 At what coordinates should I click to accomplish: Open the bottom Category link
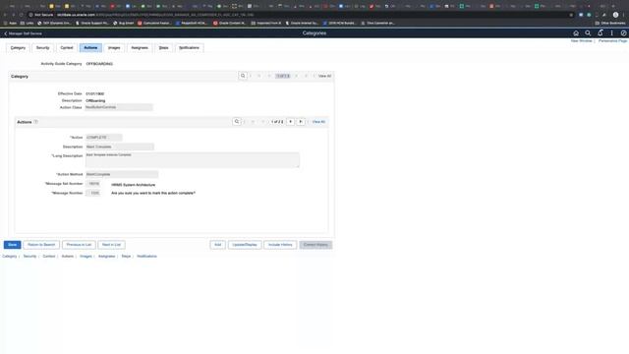[10, 257]
